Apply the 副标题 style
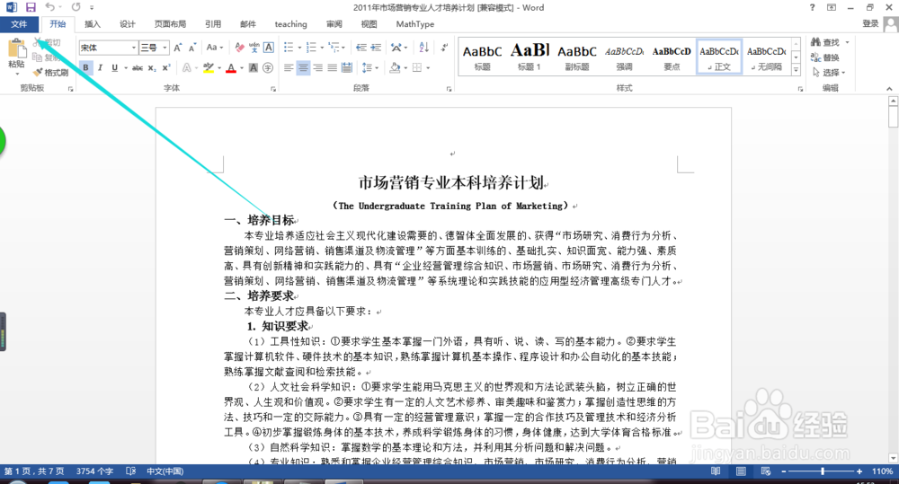Screen dimensions: 899x484 click(577, 57)
